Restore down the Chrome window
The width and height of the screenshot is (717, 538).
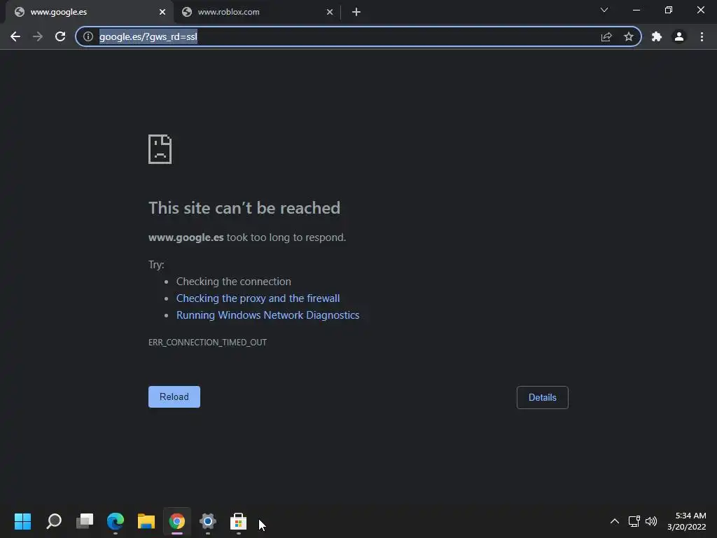[669, 10]
